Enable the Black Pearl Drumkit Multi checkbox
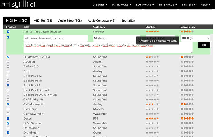The image size is (215, 137). [8, 95]
